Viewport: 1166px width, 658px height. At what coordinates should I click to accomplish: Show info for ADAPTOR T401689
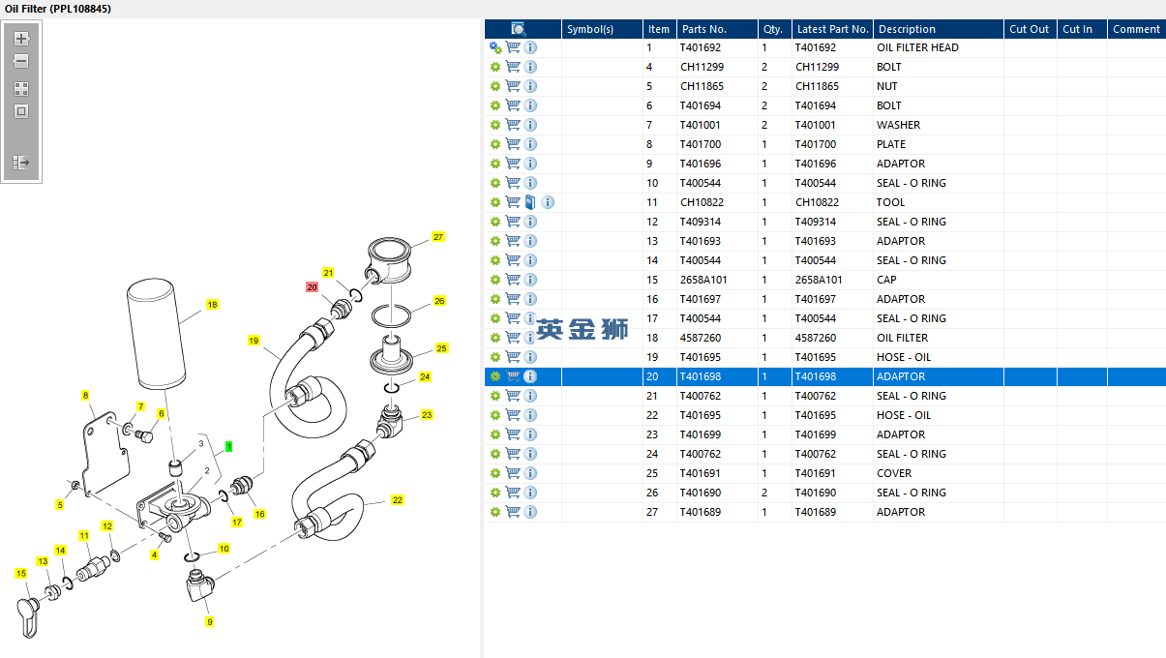[530, 512]
